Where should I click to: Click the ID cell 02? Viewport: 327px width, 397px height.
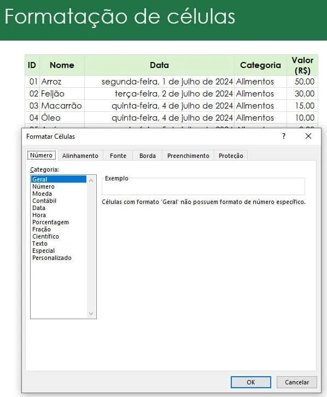click(x=32, y=94)
